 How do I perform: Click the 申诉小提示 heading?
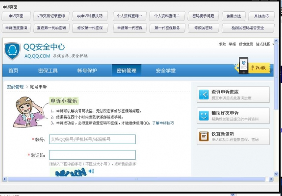pos(64,101)
